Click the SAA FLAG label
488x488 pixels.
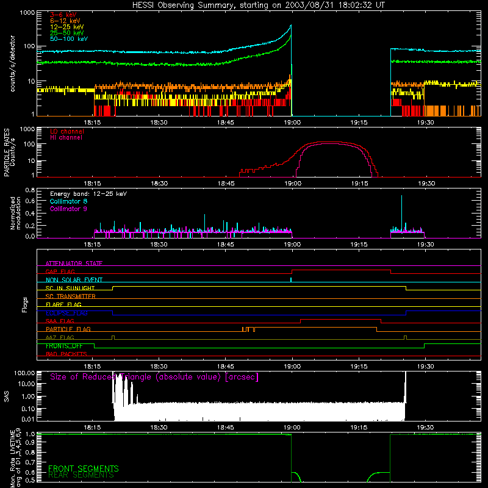(60, 321)
